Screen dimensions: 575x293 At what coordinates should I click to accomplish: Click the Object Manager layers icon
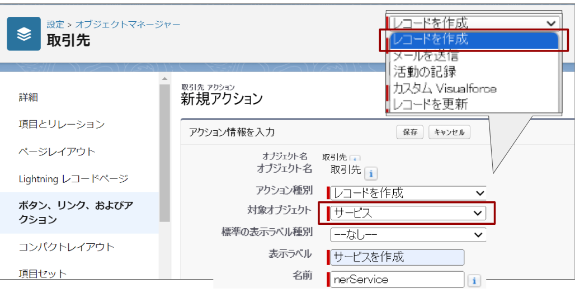(24, 34)
